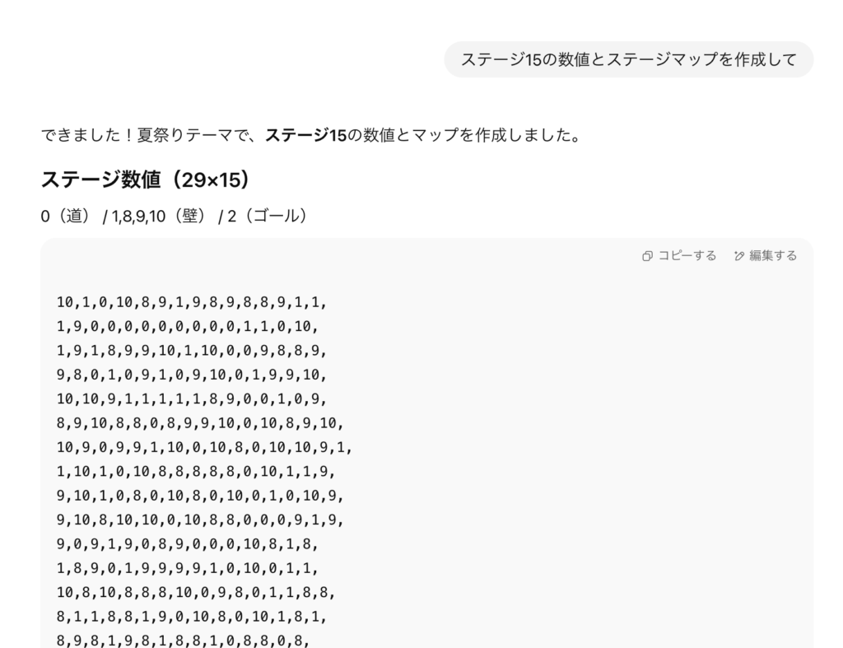Click code row starting 8,9,8,1,9,8

pos(183,641)
